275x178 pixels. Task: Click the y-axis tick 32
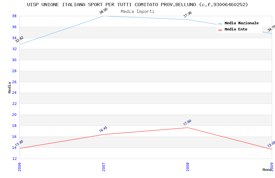tap(14, 49)
